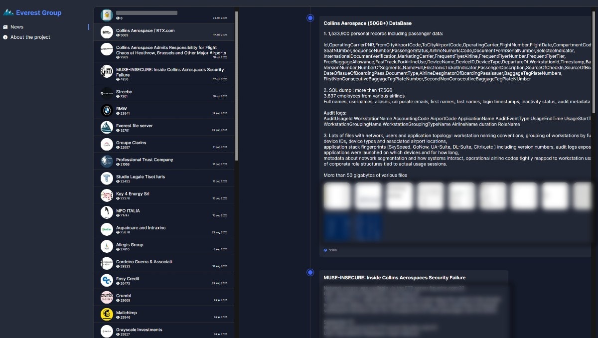Select Mailchimp entry in the list
The image size is (598, 338).
[x=164, y=314]
